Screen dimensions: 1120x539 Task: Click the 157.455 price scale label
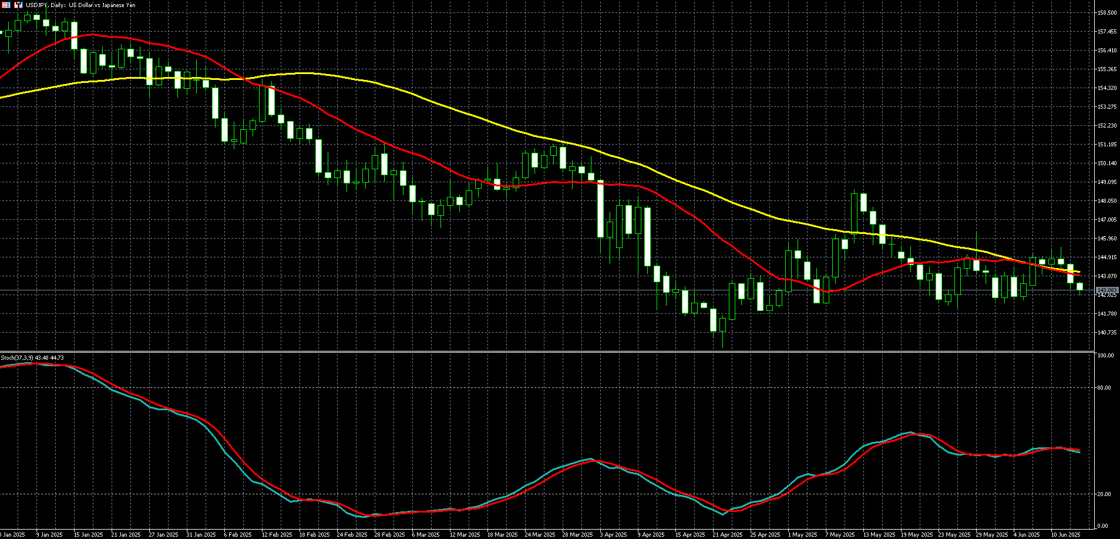click(1107, 31)
